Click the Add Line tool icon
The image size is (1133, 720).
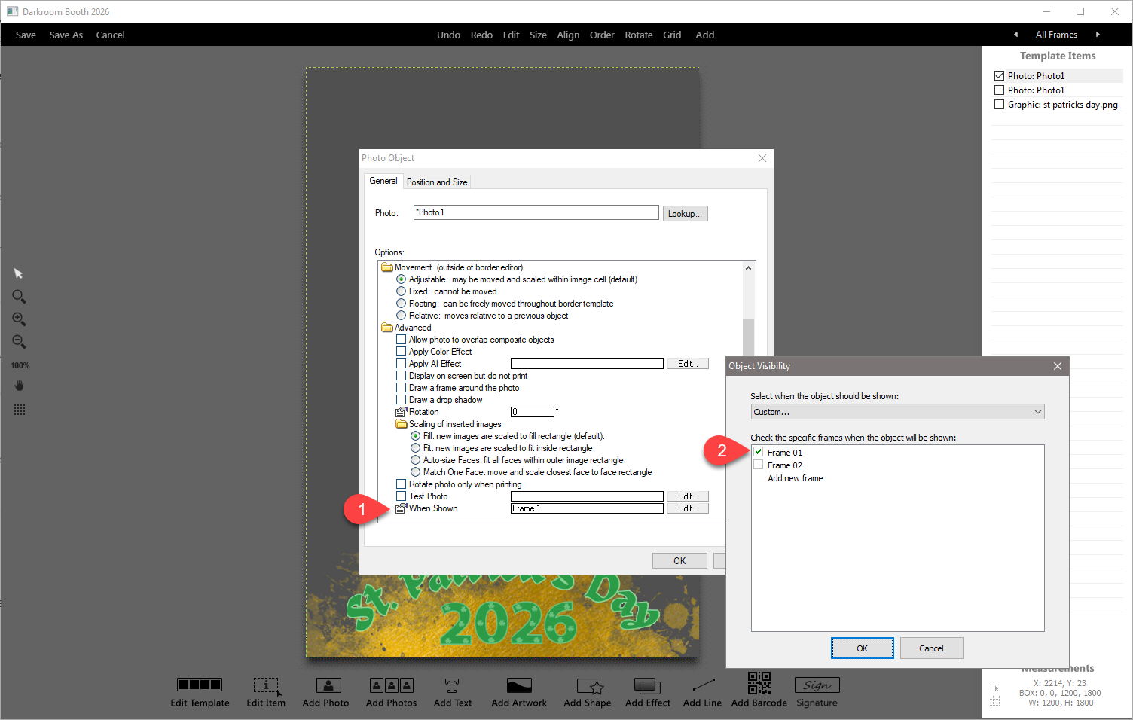[x=702, y=685]
